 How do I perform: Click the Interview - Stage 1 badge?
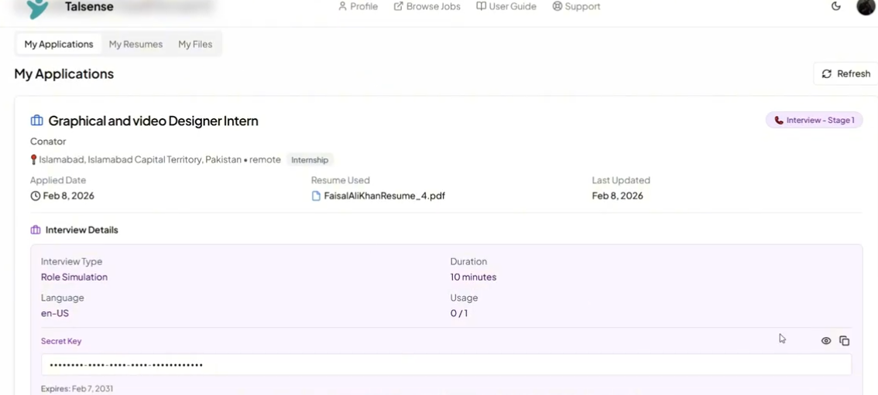coord(815,120)
